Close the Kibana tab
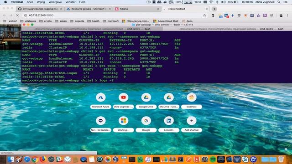This screenshot has height=164, width=292. [x=158, y=9]
